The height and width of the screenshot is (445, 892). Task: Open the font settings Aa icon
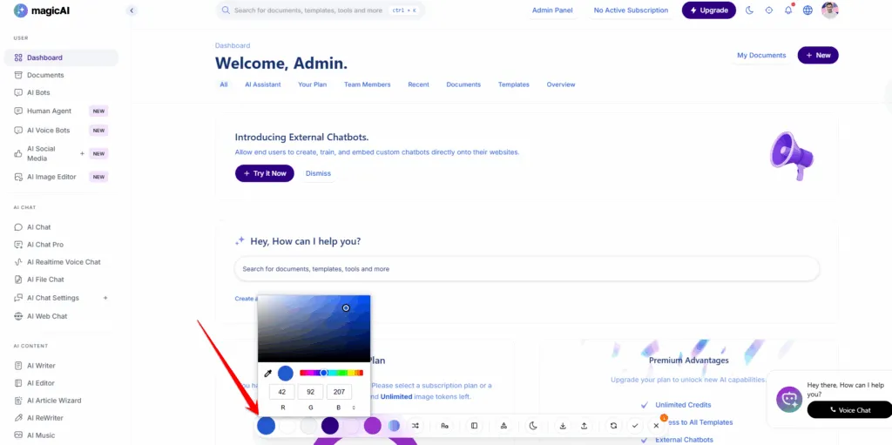[x=445, y=426]
